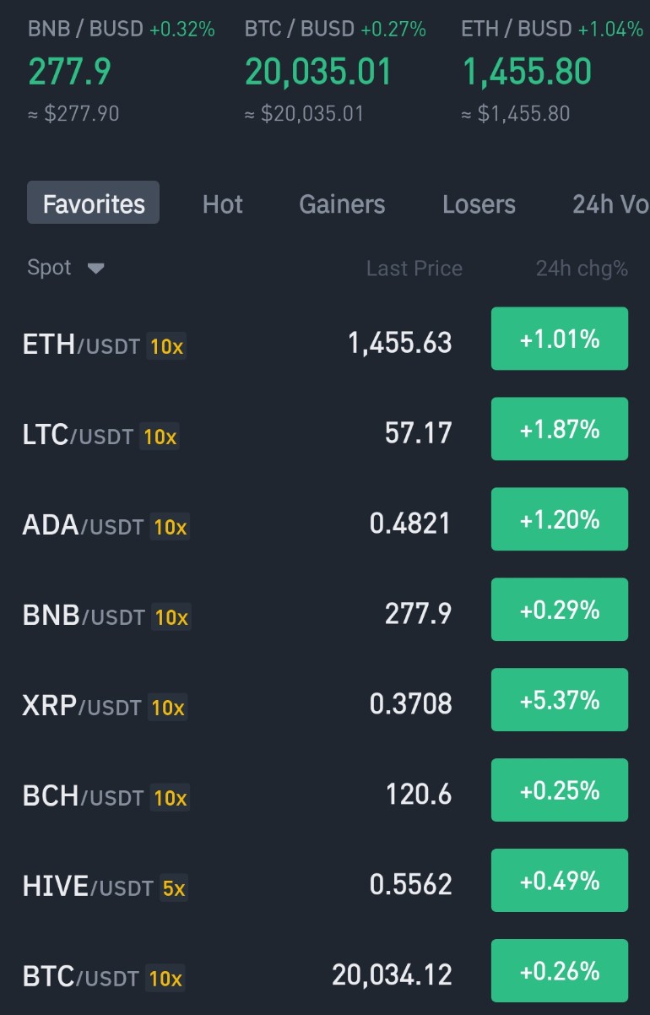
Task: Switch to the Favorites tab
Action: point(94,203)
